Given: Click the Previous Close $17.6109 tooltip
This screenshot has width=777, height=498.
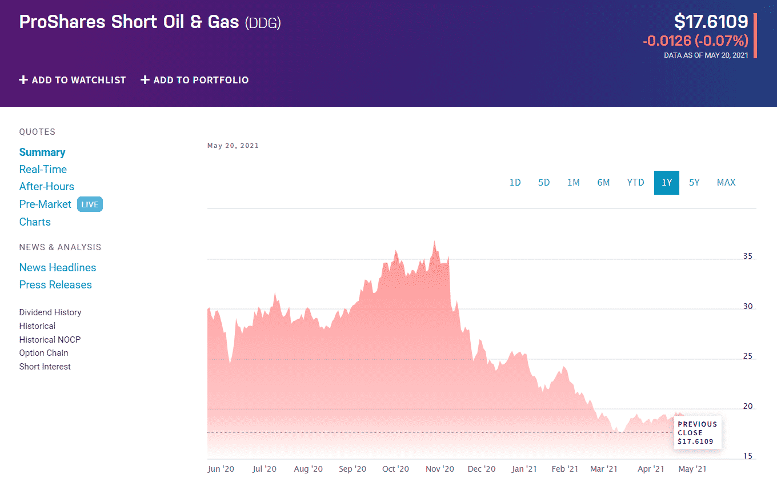Looking at the screenshot, I should [x=698, y=433].
